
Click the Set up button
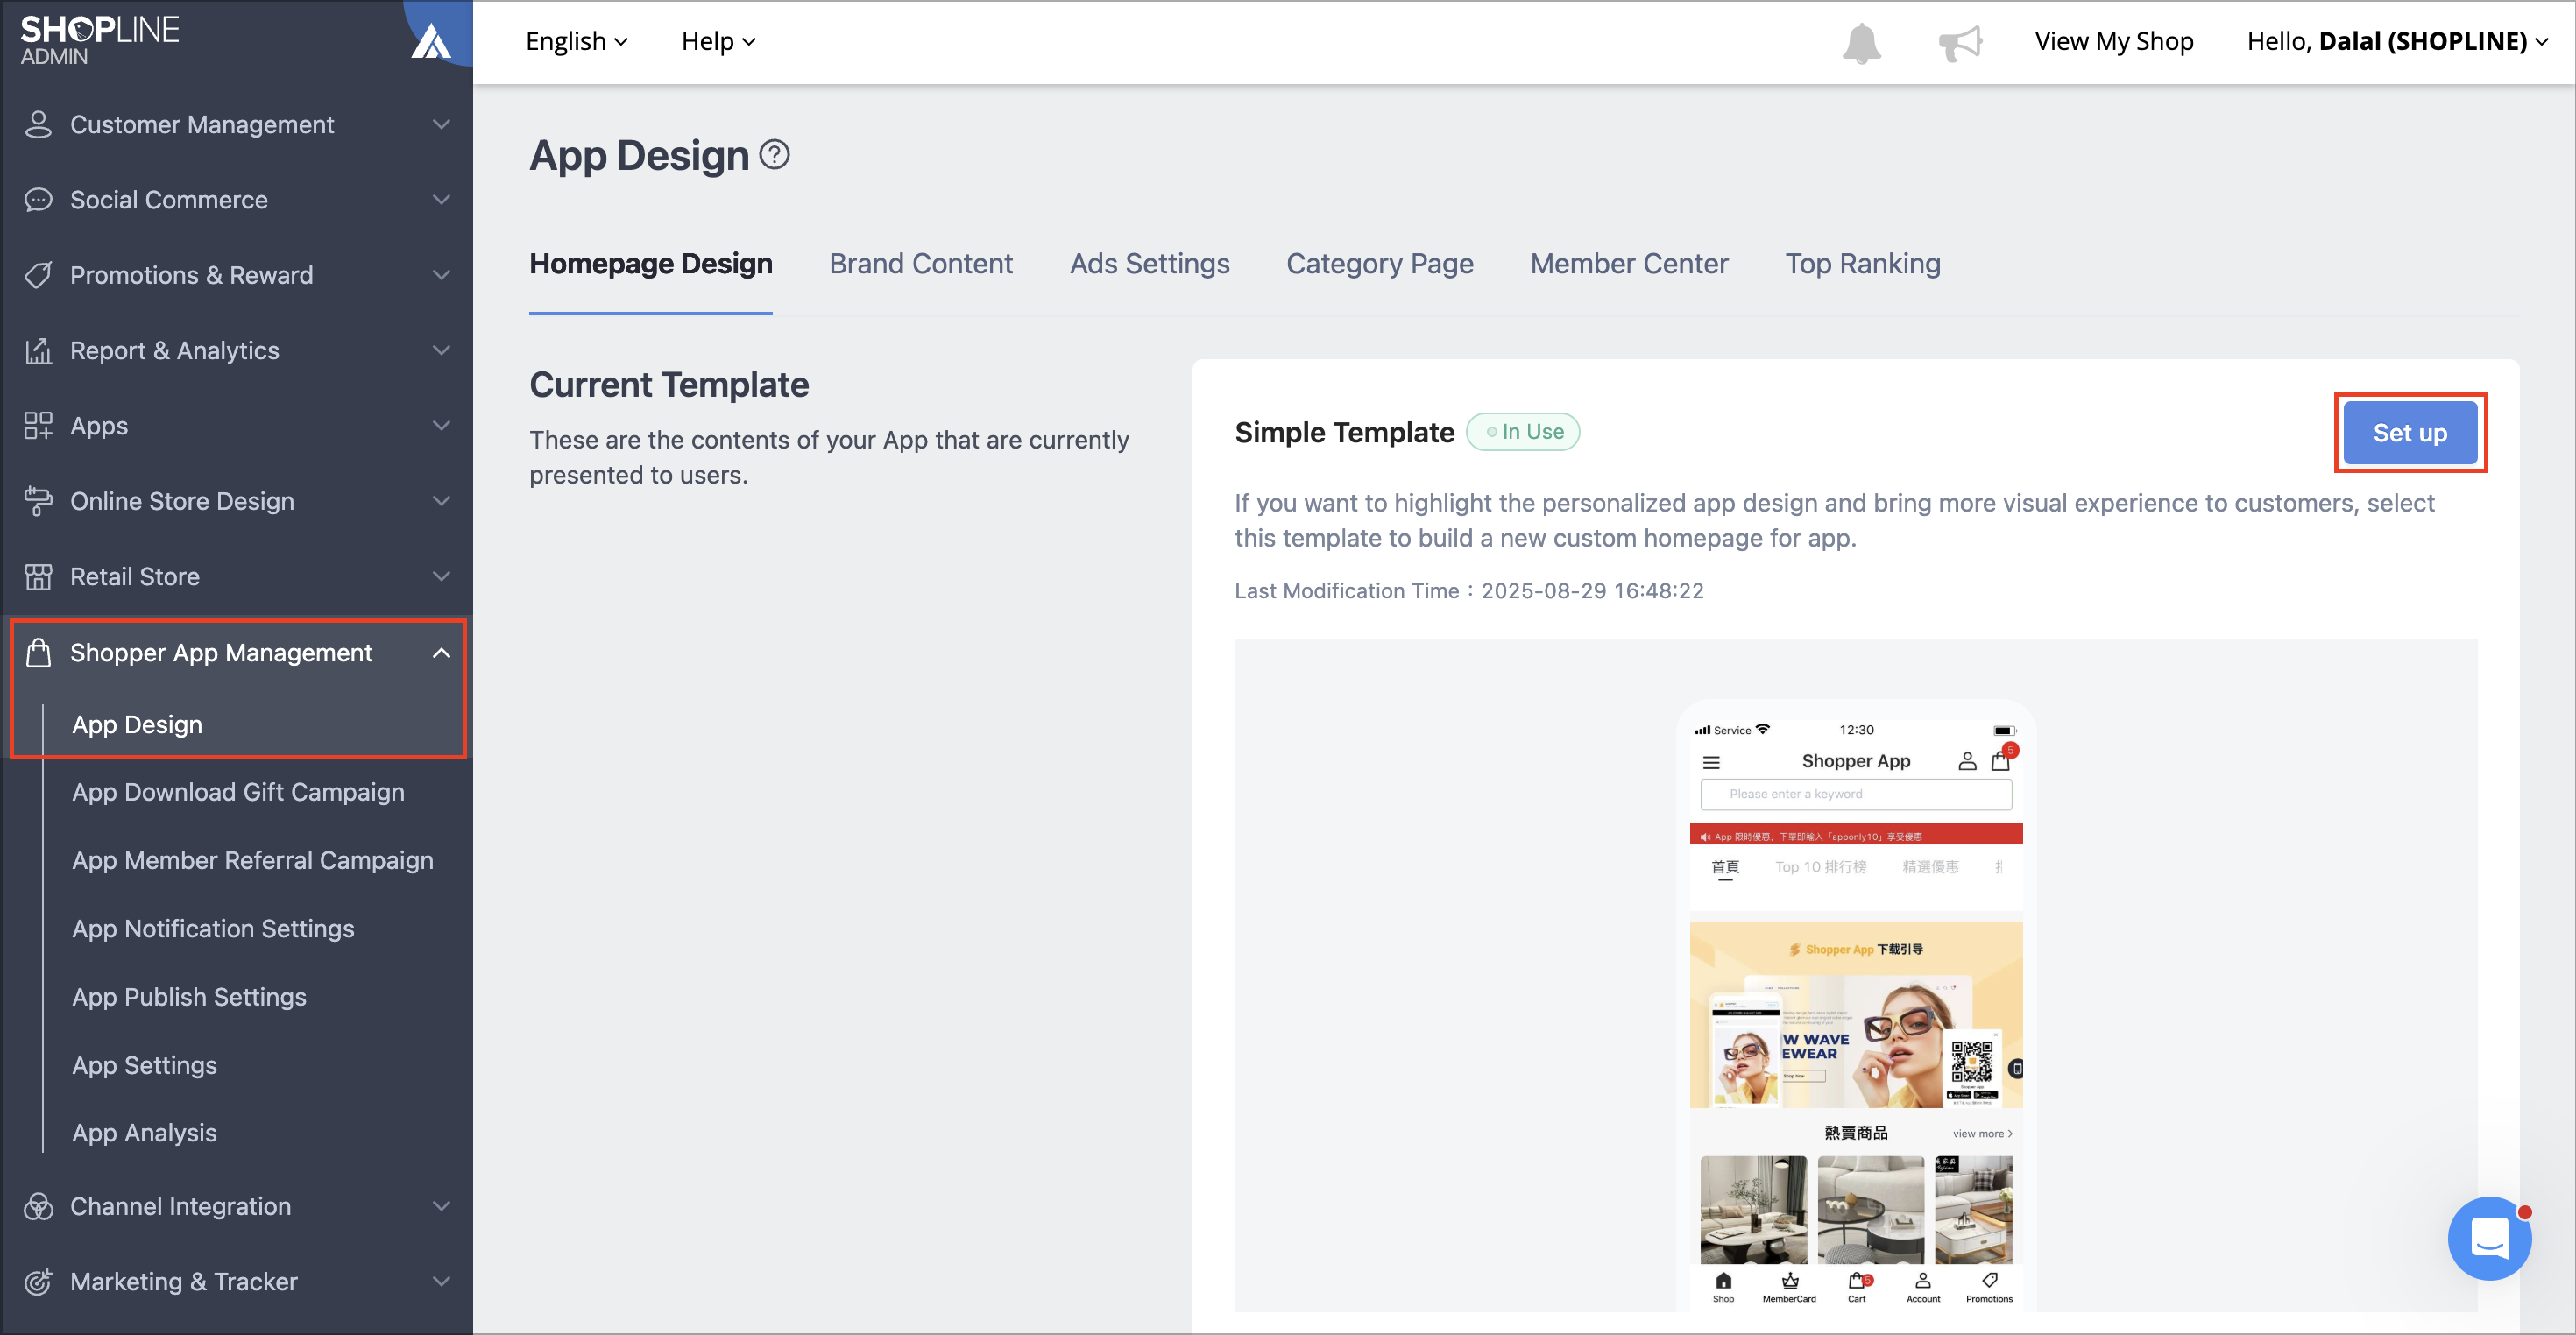click(x=2410, y=433)
